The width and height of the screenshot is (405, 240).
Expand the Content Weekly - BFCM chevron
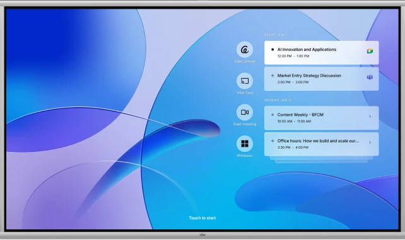pyautogui.click(x=370, y=117)
